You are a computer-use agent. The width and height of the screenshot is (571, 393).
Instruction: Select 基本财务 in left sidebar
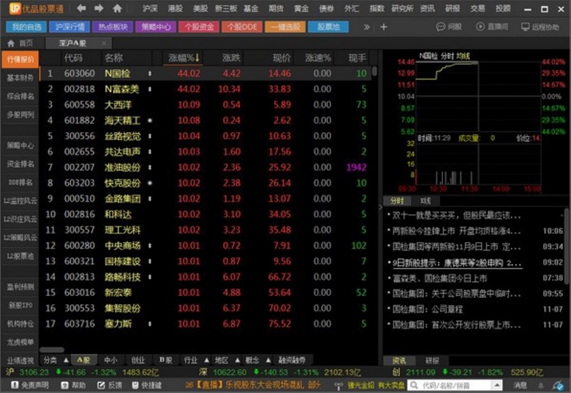coord(20,78)
